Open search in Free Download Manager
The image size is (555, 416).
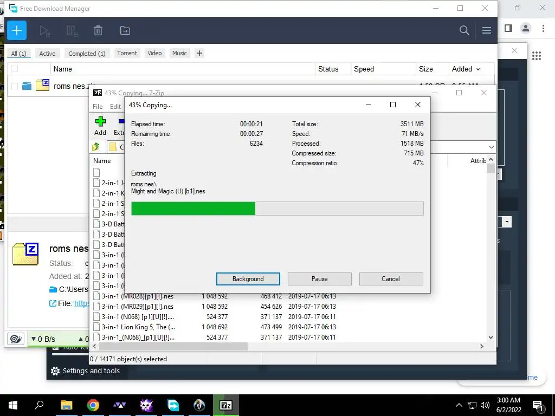464,30
